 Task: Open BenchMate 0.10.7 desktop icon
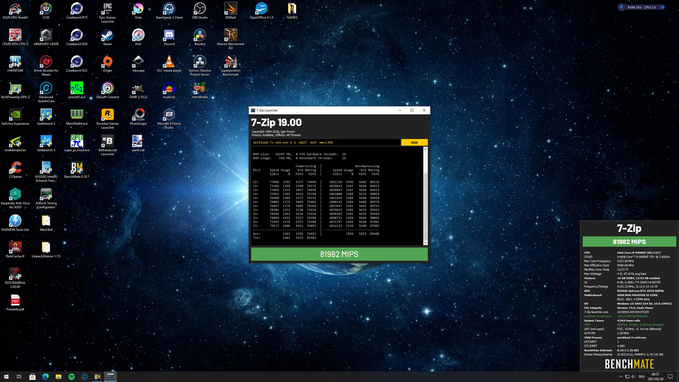point(77,170)
